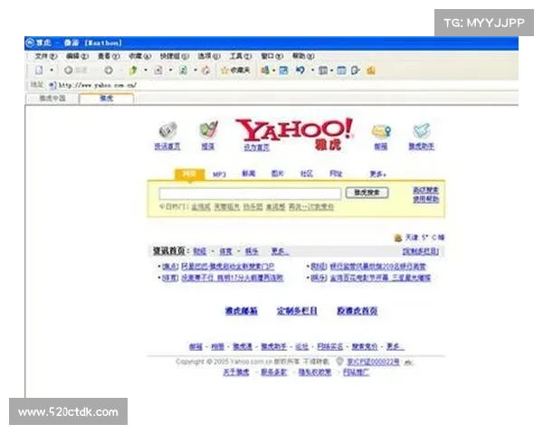Click the new page icon in the toolbar
Screen dimensions: 543x434
pyautogui.click(x=39, y=70)
